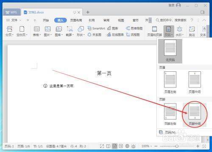Open 页眉和页脚 header and footer
This screenshot has height=152, width=212.
tap(154, 31)
